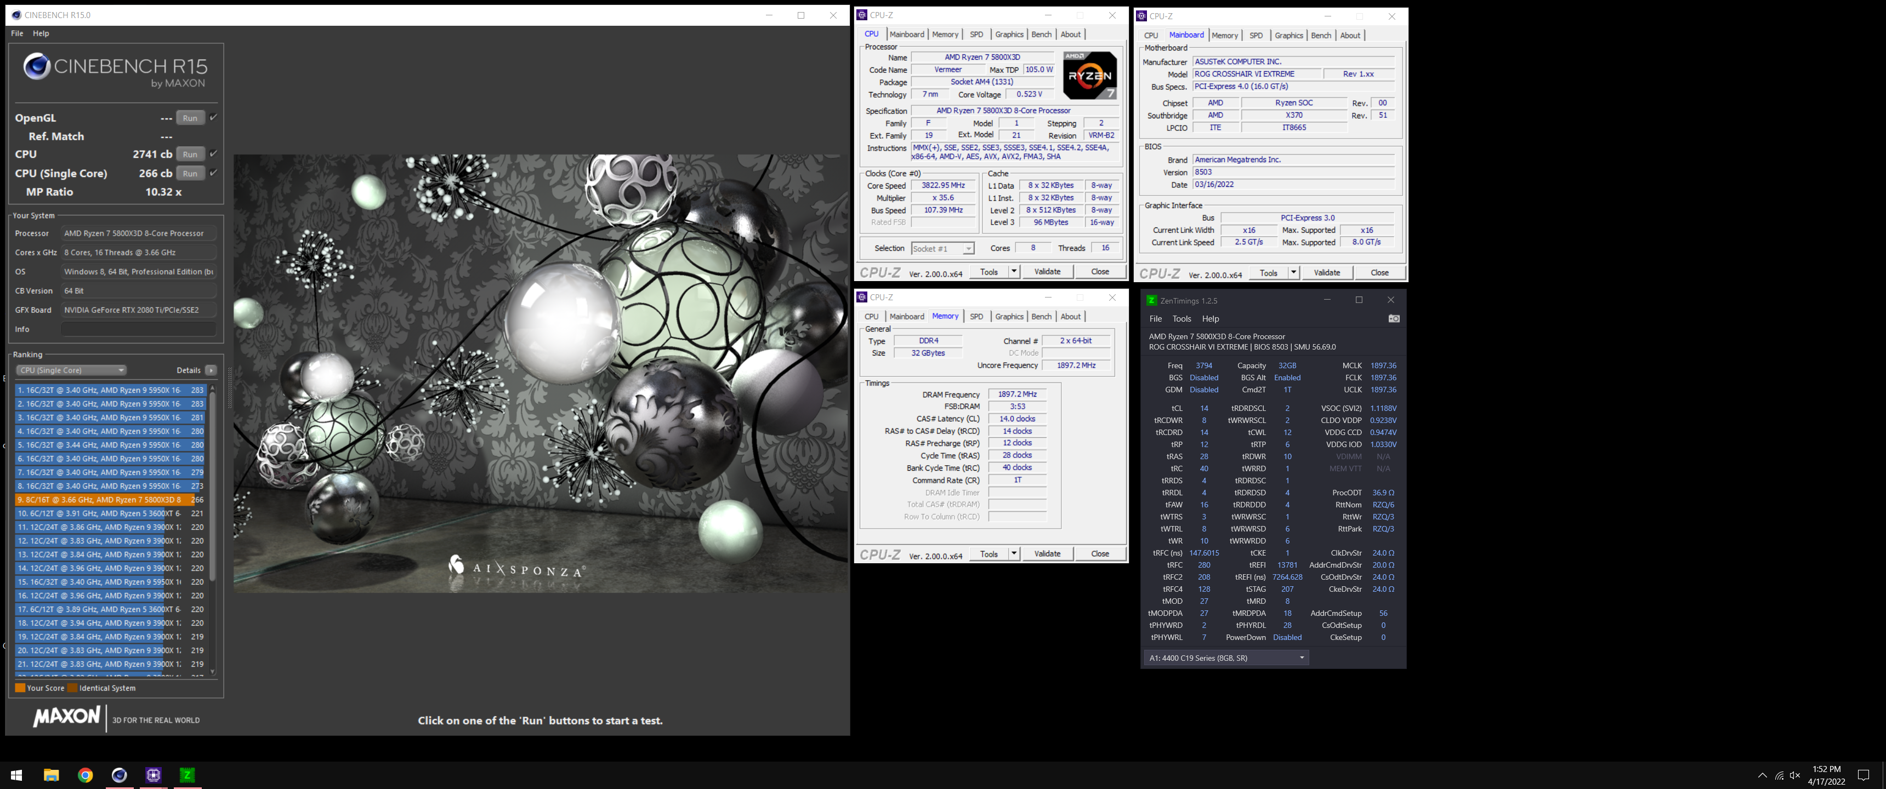This screenshot has width=1886, height=789.
Task: Open Cinebench File menu
Action: (17, 33)
